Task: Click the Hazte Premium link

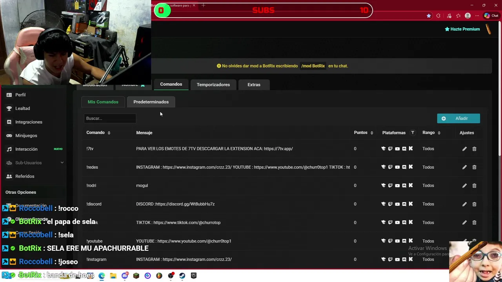Action: (x=462, y=29)
